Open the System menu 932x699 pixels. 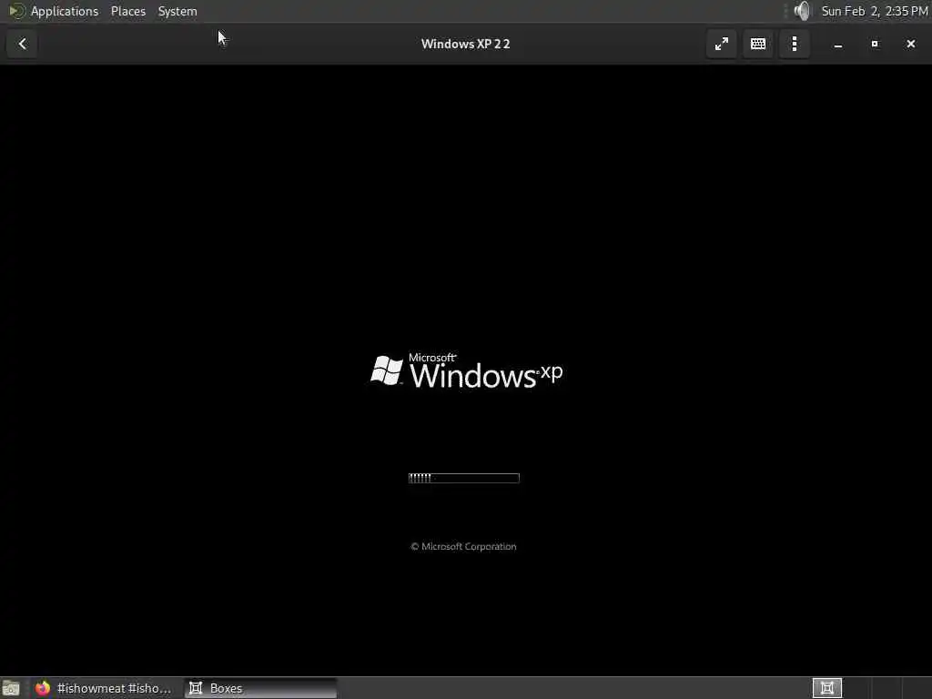tap(177, 11)
